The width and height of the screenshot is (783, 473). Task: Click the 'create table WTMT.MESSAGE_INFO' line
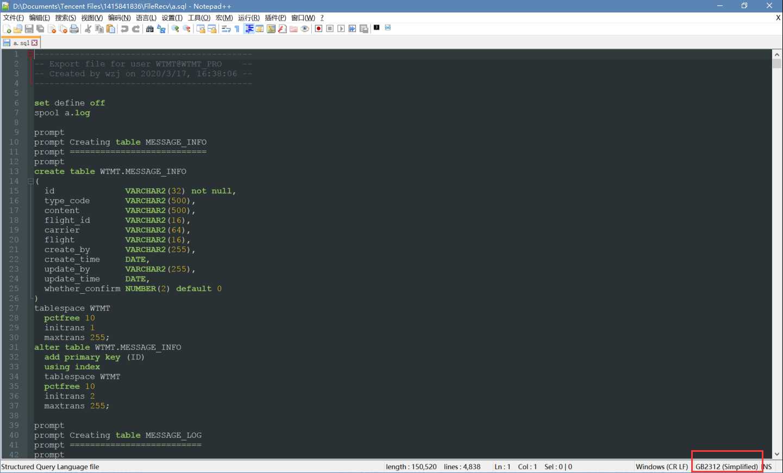[110, 172]
